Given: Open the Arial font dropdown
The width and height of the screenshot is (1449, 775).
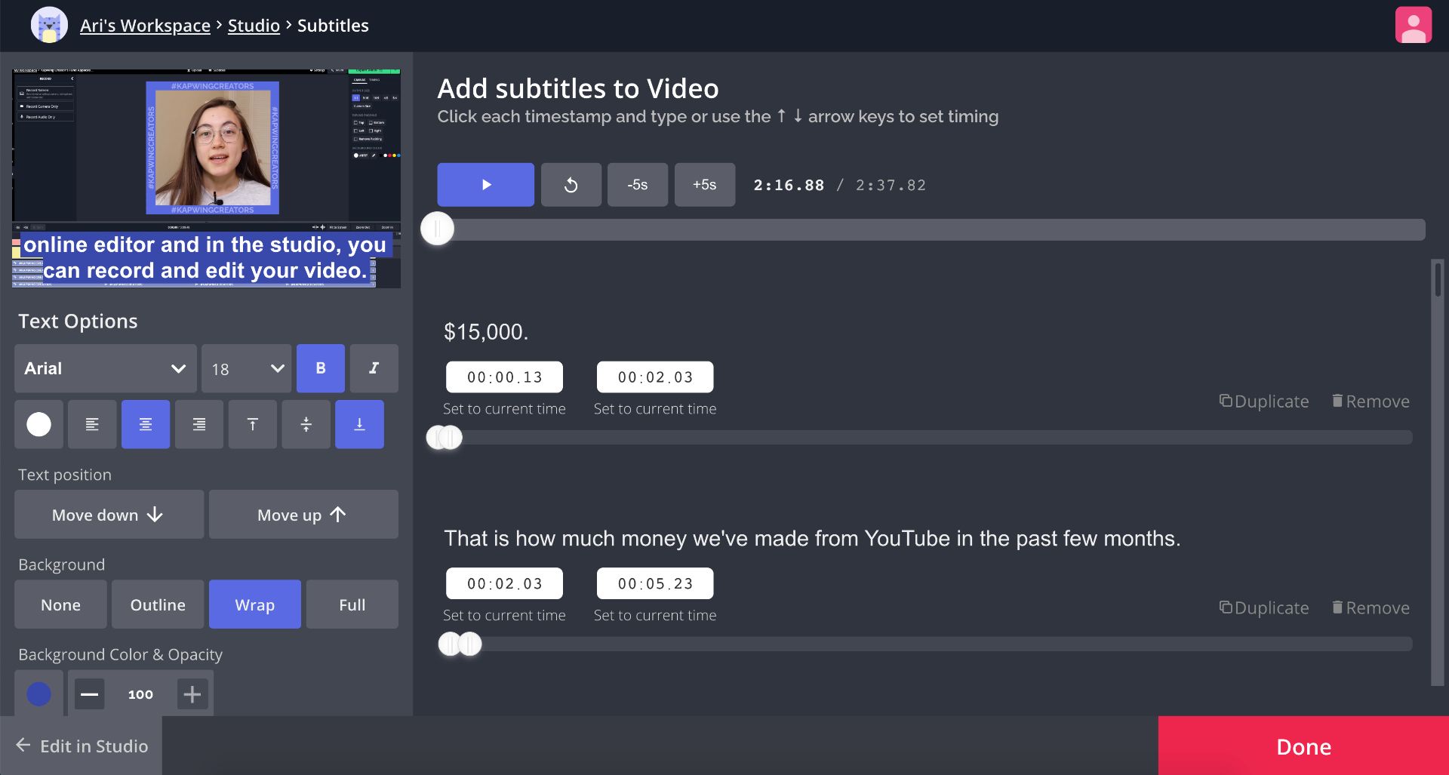Looking at the screenshot, I should 106,368.
